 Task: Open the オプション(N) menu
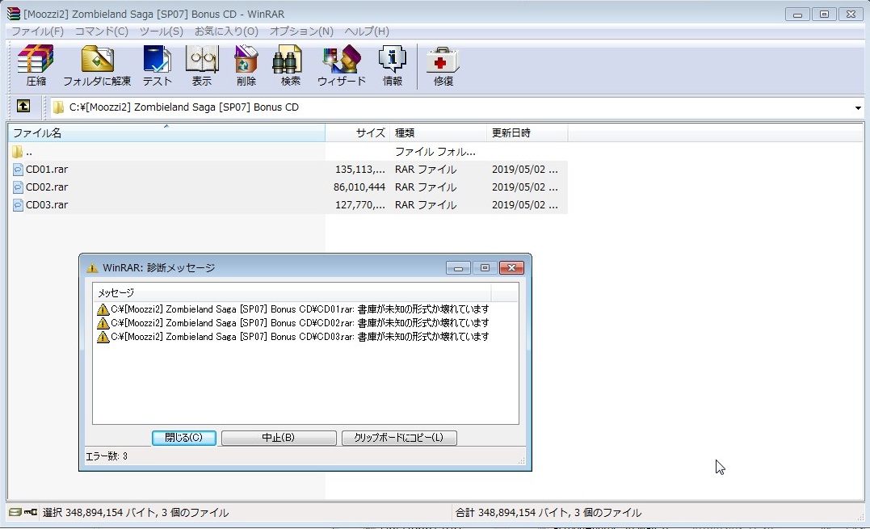click(x=301, y=31)
